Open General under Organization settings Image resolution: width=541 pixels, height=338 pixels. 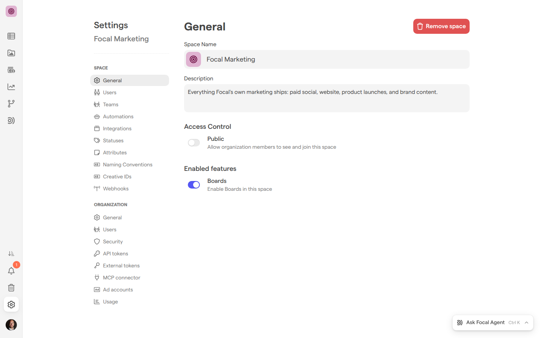(x=130, y=217)
